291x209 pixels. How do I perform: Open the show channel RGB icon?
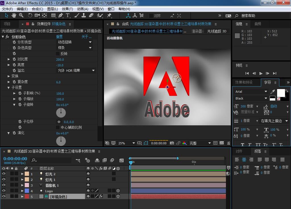[x=184, y=143]
